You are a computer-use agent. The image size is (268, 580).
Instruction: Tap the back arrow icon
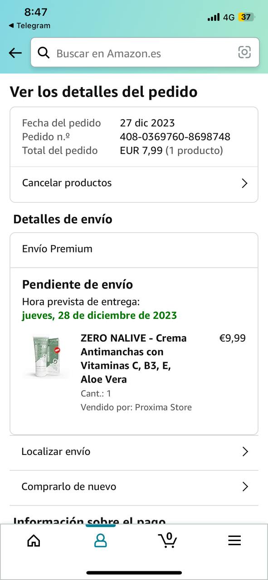pyautogui.click(x=15, y=53)
